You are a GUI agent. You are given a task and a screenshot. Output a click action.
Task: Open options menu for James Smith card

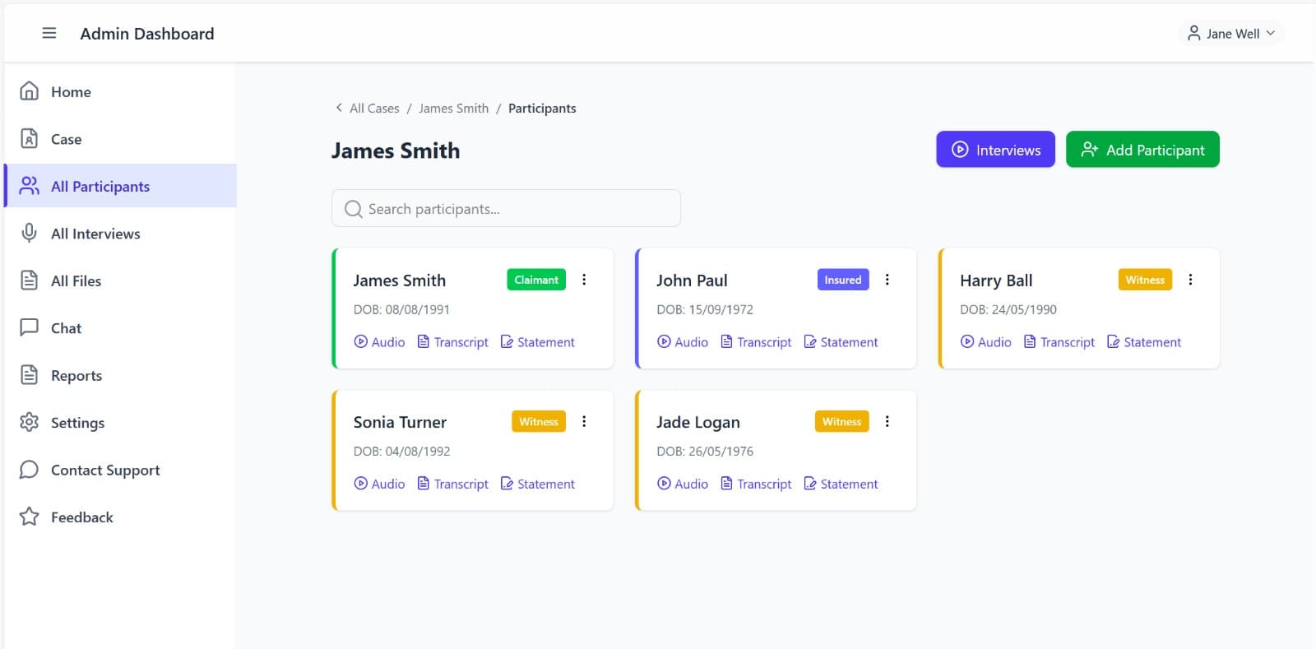(x=584, y=280)
